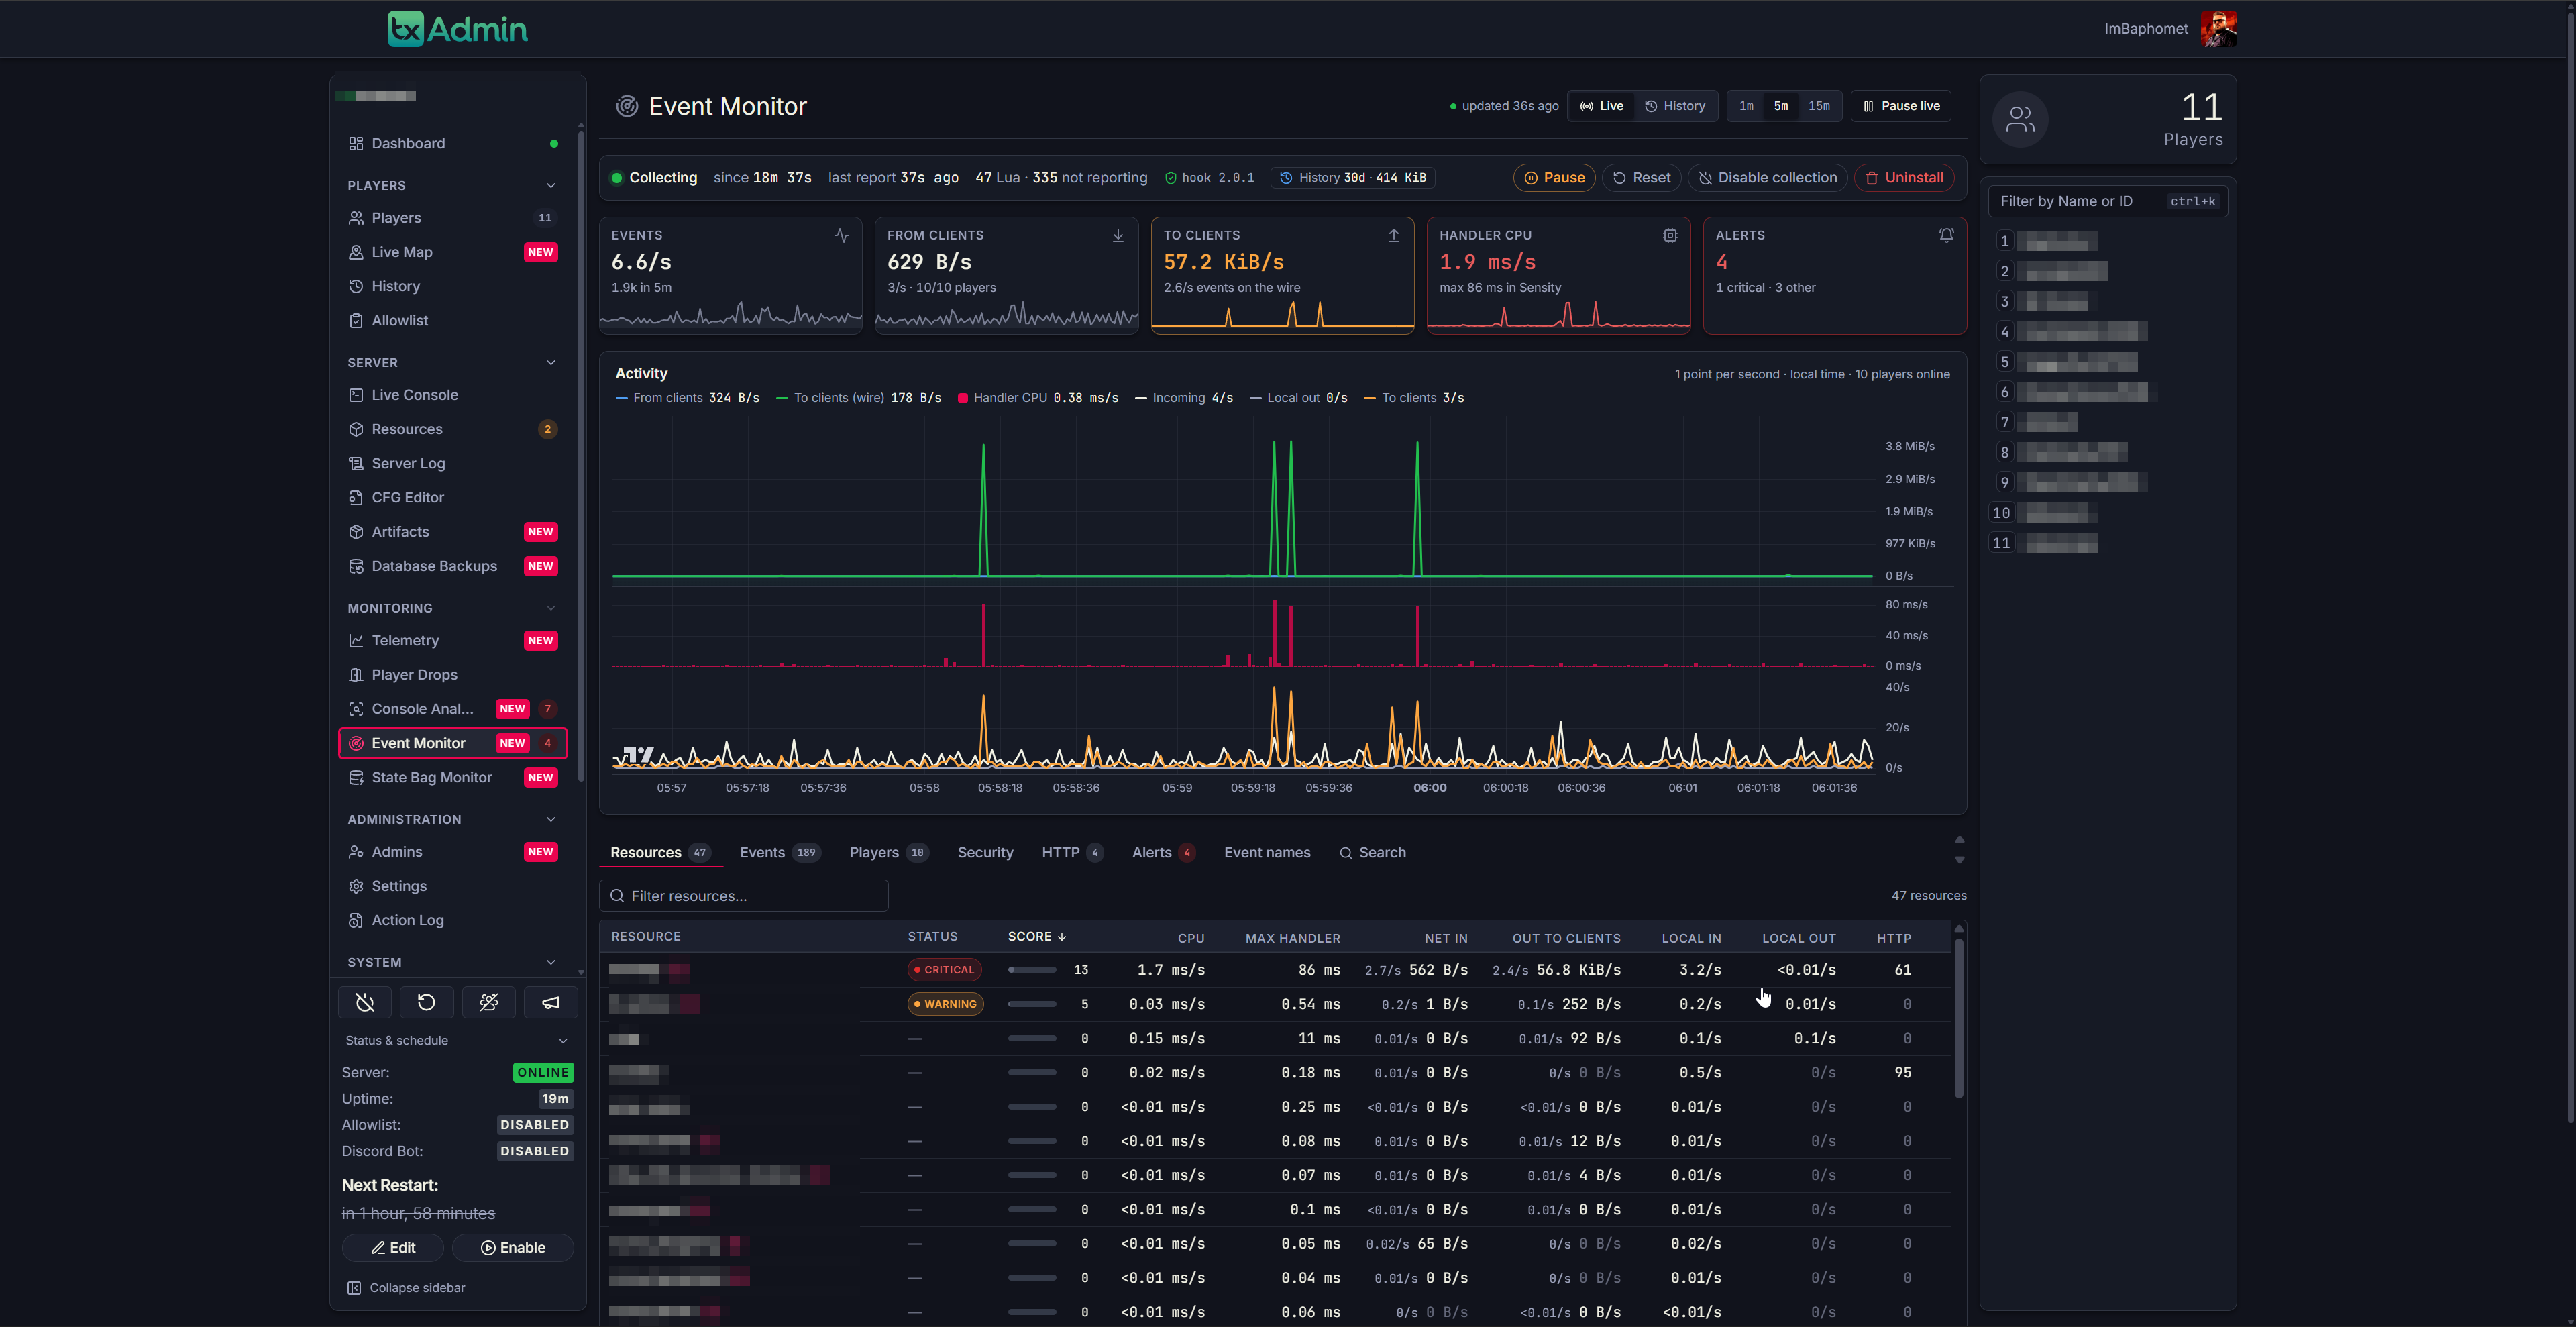Switch to the Alerts tab

(1163, 852)
